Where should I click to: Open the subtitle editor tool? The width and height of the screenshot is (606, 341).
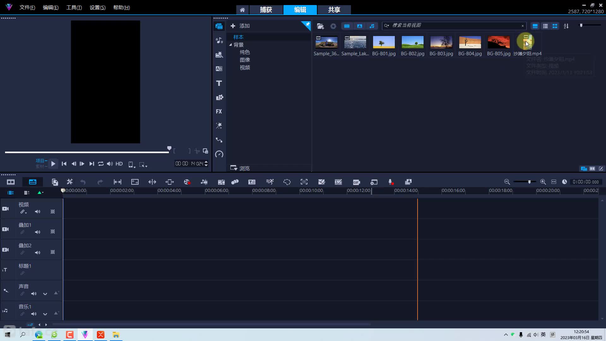click(x=252, y=182)
